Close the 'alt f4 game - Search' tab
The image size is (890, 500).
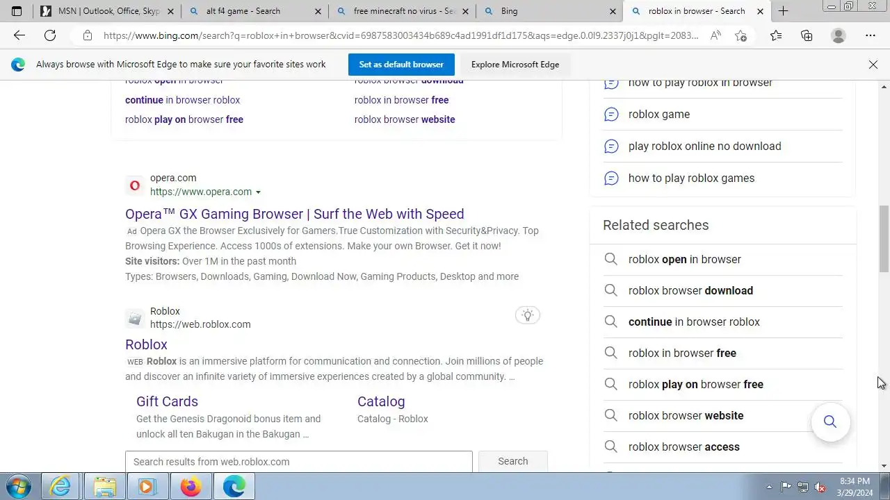(318, 11)
